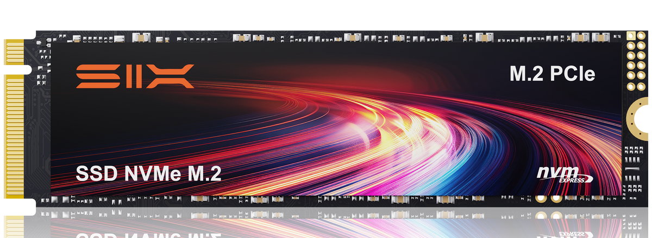Click the orange SIX brand logo

134,76
